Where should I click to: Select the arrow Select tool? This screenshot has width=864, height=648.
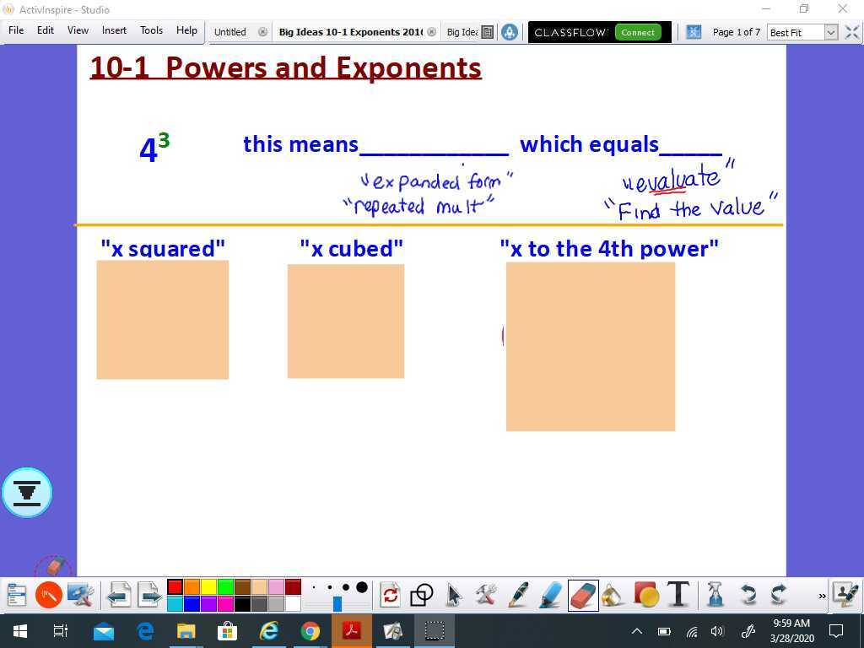pyautogui.click(x=453, y=596)
